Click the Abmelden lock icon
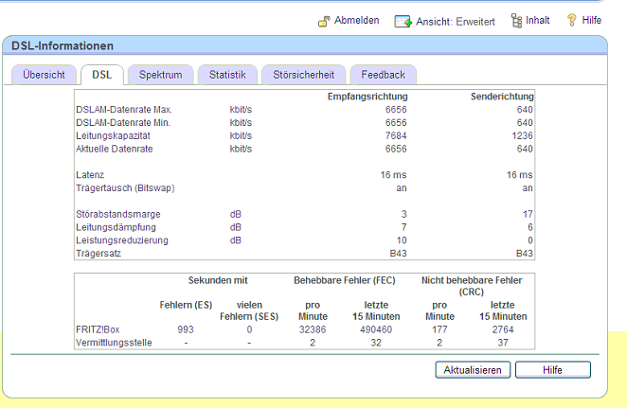 tap(324, 21)
